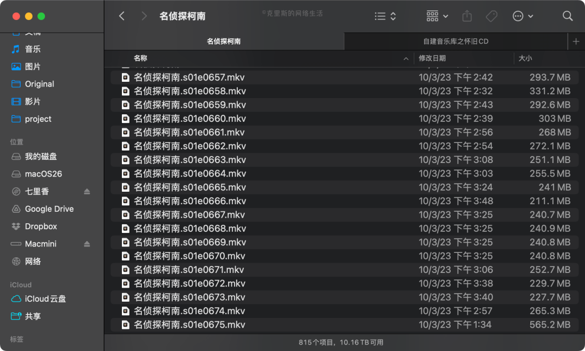Sort by the 名称 column header

[140, 58]
